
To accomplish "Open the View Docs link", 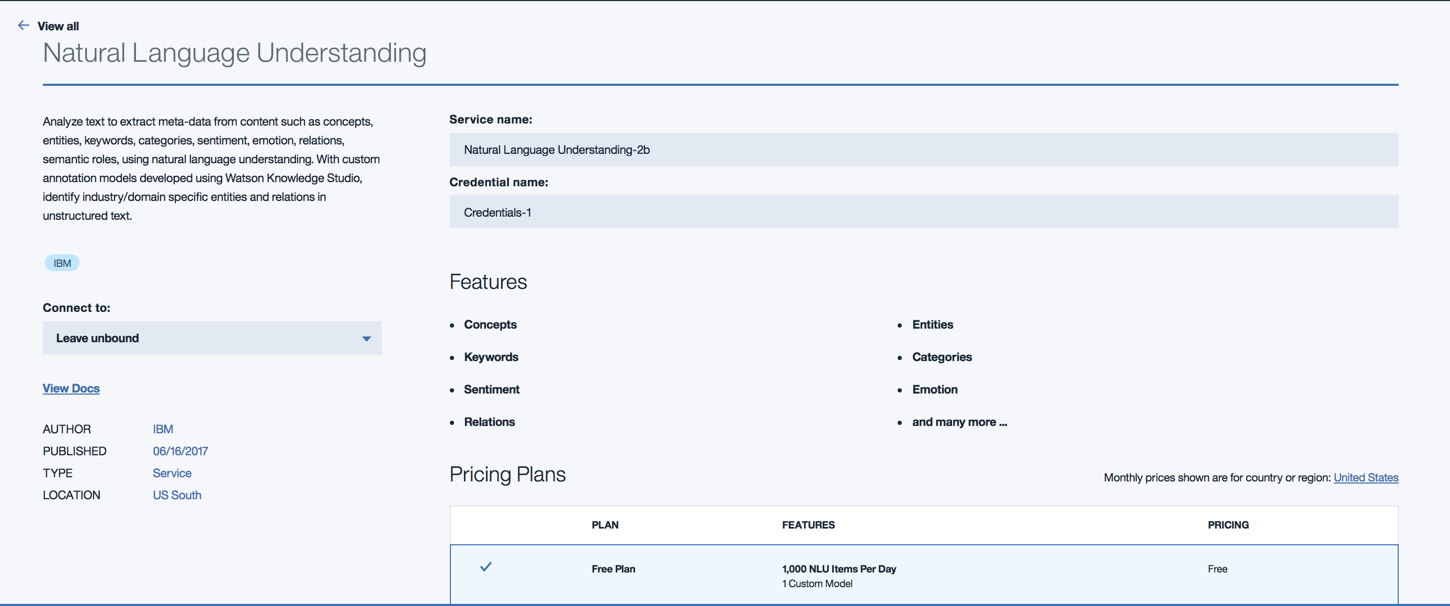I will pyautogui.click(x=71, y=388).
